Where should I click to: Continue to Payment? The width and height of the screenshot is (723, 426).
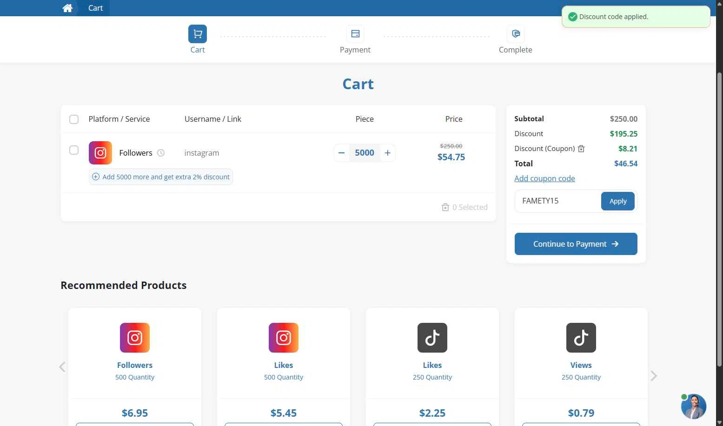coord(576,244)
